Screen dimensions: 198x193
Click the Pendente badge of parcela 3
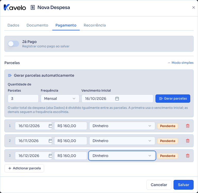pos(168,156)
